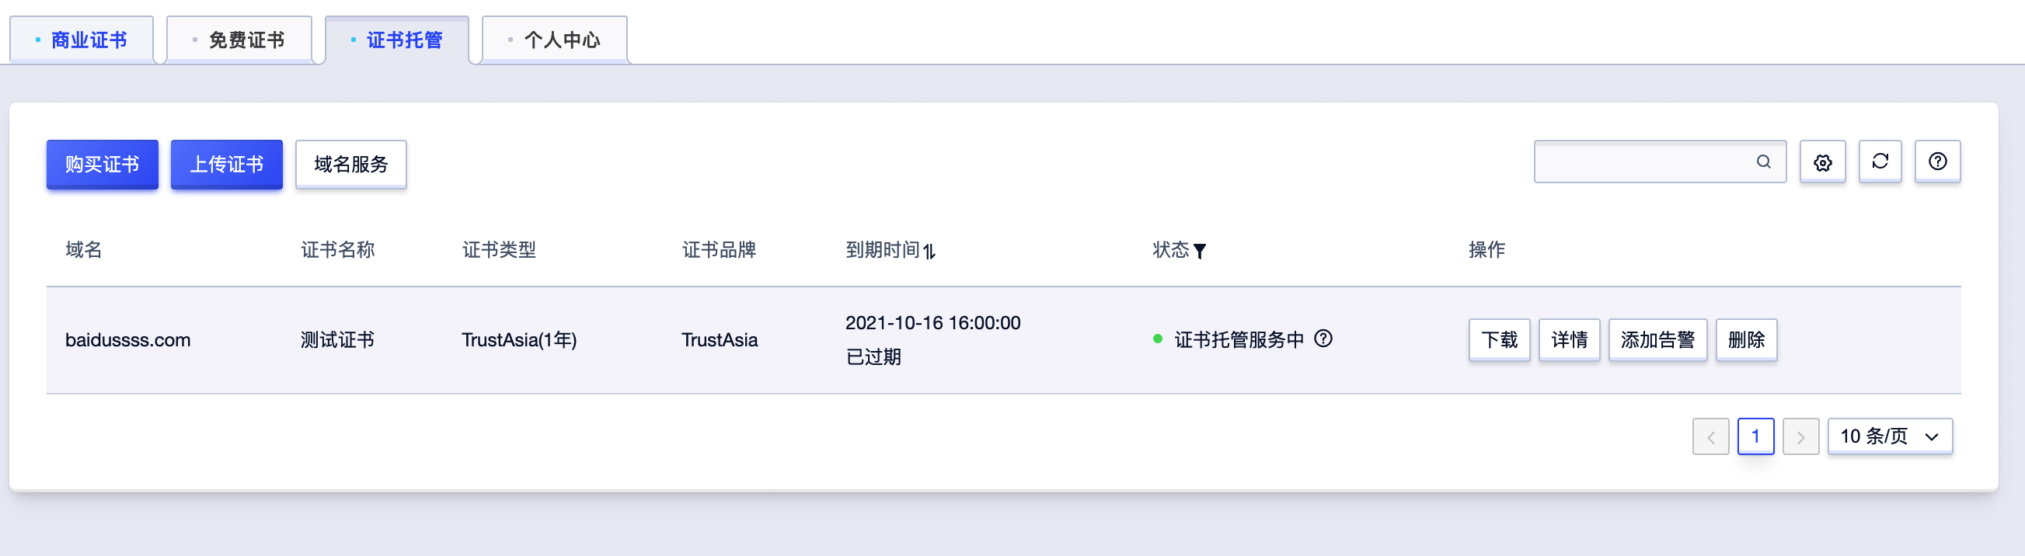Click the 上传证书 button
Image resolution: width=2025 pixels, height=556 pixels.
click(x=226, y=164)
